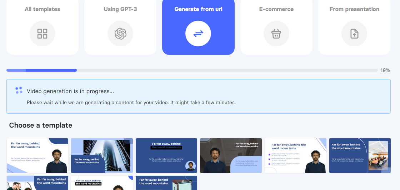Click the 19% progress value
Image resolution: width=400 pixels, height=190 pixels.
(385, 71)
